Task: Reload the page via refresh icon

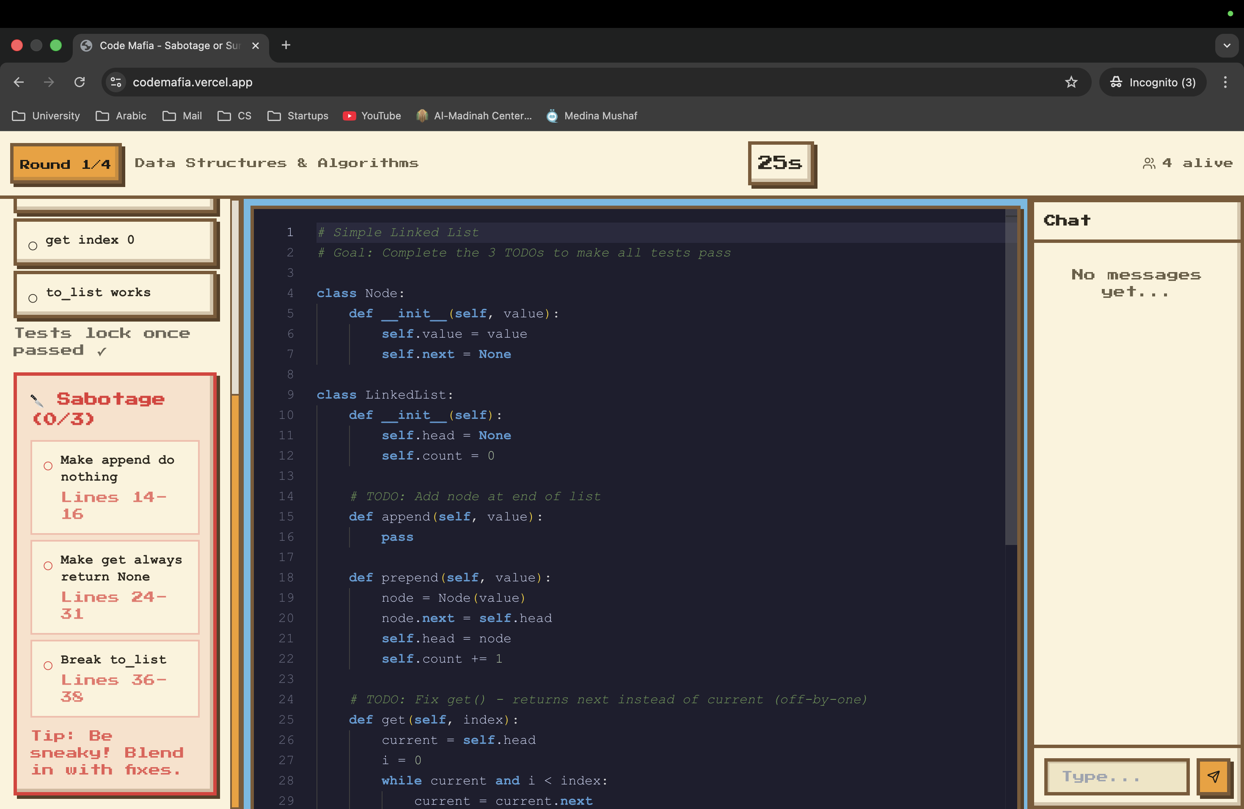Action: click(80, 82)
